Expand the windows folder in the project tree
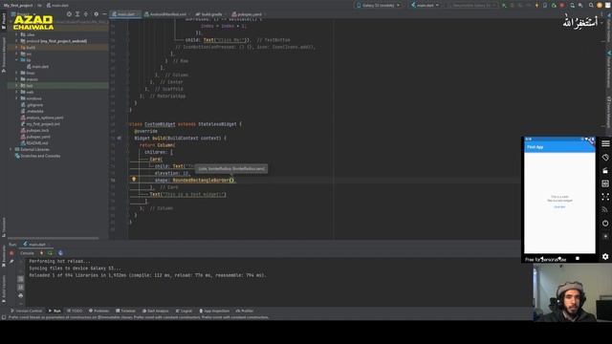612x344 pixels. click(16, 98)
